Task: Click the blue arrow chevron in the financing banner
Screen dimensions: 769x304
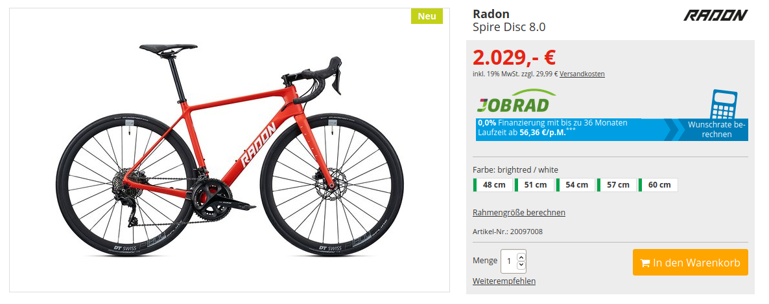Action: (x=674, y=130)
